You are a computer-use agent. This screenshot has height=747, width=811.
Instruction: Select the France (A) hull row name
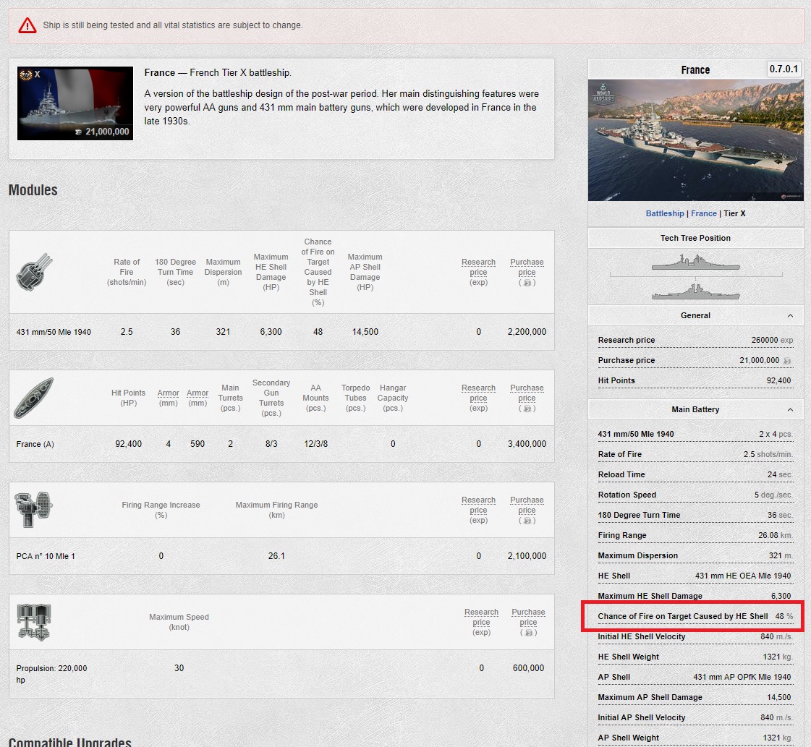click(x=35, y=444)
